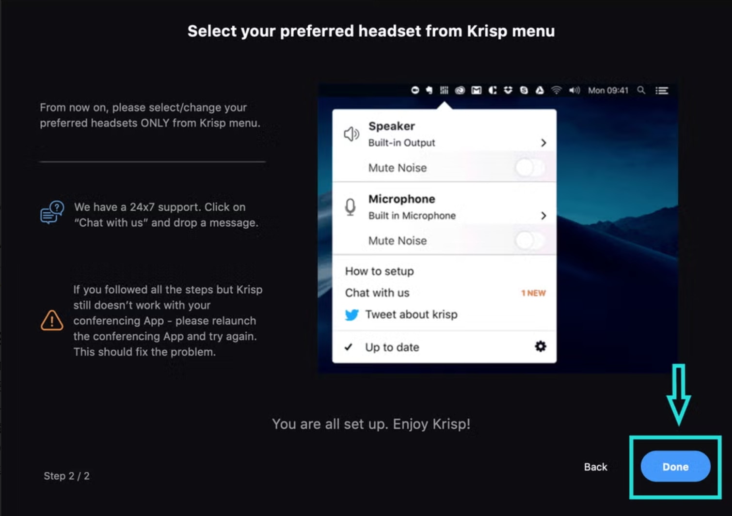The height and width of the screenshot is (516, 732).
Task: Click the mail envelope menu bar icon
Action: pos(477,90)
